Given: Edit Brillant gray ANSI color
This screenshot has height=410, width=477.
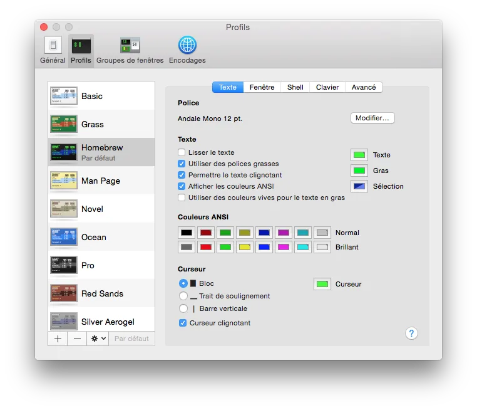Looking at the screenshot, I should pos(187,247).
